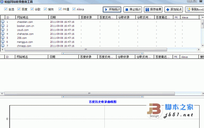Click the app icon in title bar
Screen dimensions: 204x128
coord(2,2)
